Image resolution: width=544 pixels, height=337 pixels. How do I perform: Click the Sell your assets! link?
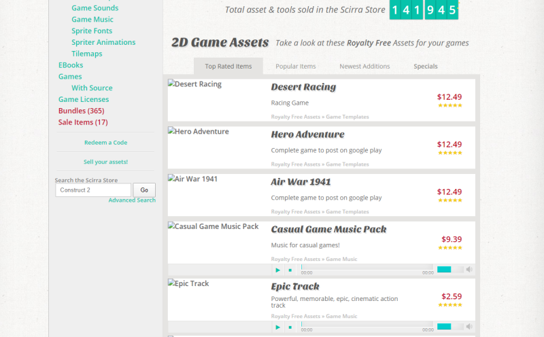pos(106,162)
